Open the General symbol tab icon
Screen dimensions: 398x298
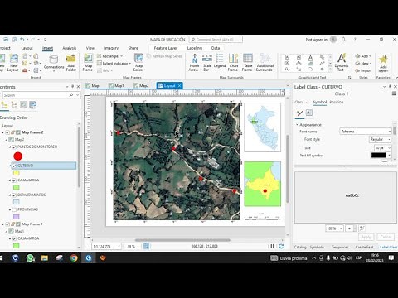(300, 113)
